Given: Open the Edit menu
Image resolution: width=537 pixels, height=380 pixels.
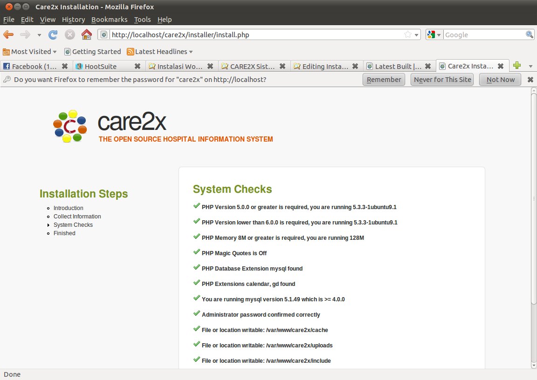Looking at the screenshot, I should click(x=27, y=20).
